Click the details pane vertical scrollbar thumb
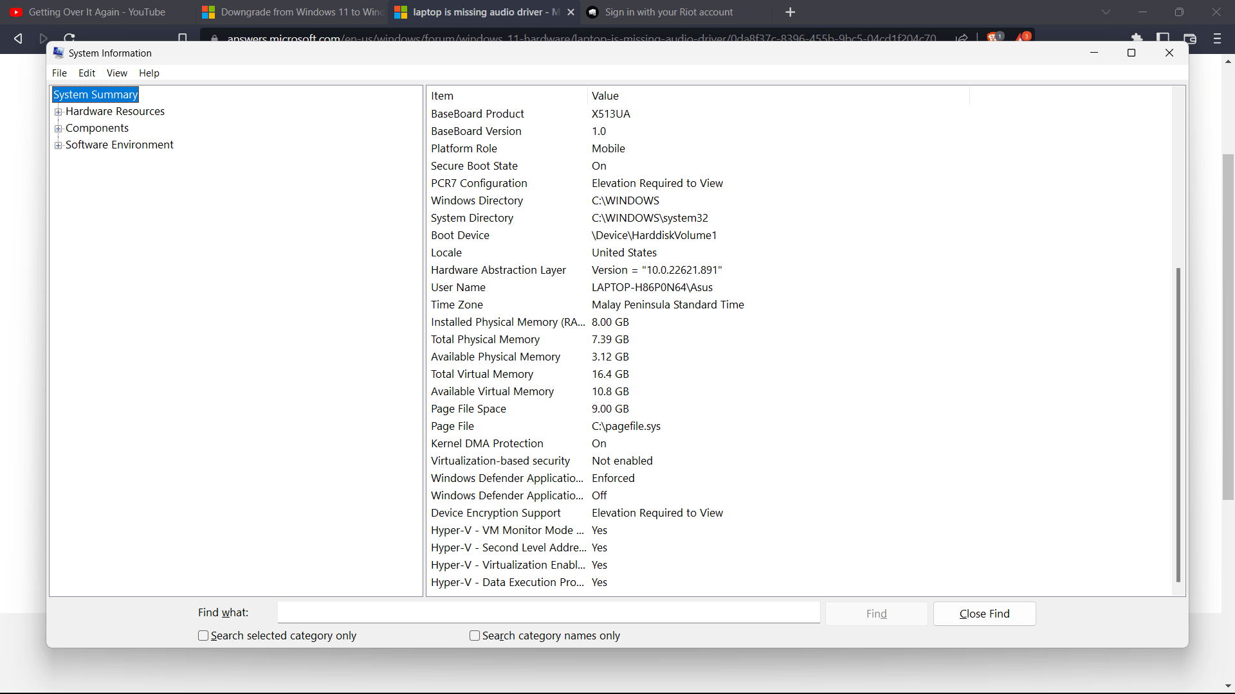The image size is (1235, 694). coord(1178,424)
